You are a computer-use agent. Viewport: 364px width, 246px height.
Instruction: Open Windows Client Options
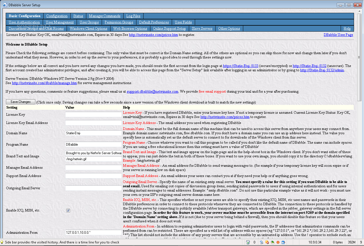[88, 29]
